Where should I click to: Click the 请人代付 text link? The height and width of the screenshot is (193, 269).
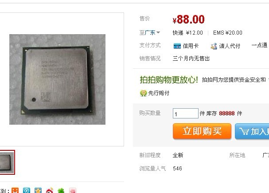[x=230, y=46]
